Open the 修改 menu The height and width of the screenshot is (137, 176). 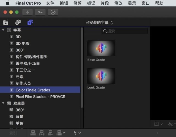(x=118, y=3)
